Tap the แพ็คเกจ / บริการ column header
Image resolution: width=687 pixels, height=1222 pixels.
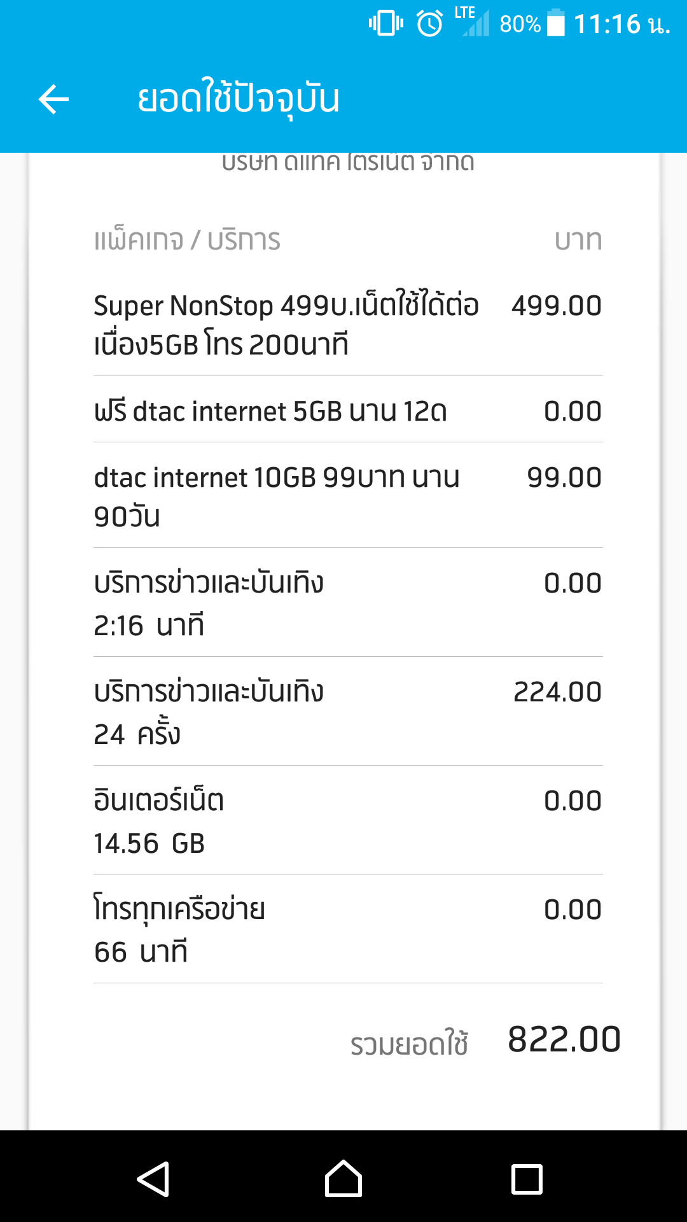187,241
